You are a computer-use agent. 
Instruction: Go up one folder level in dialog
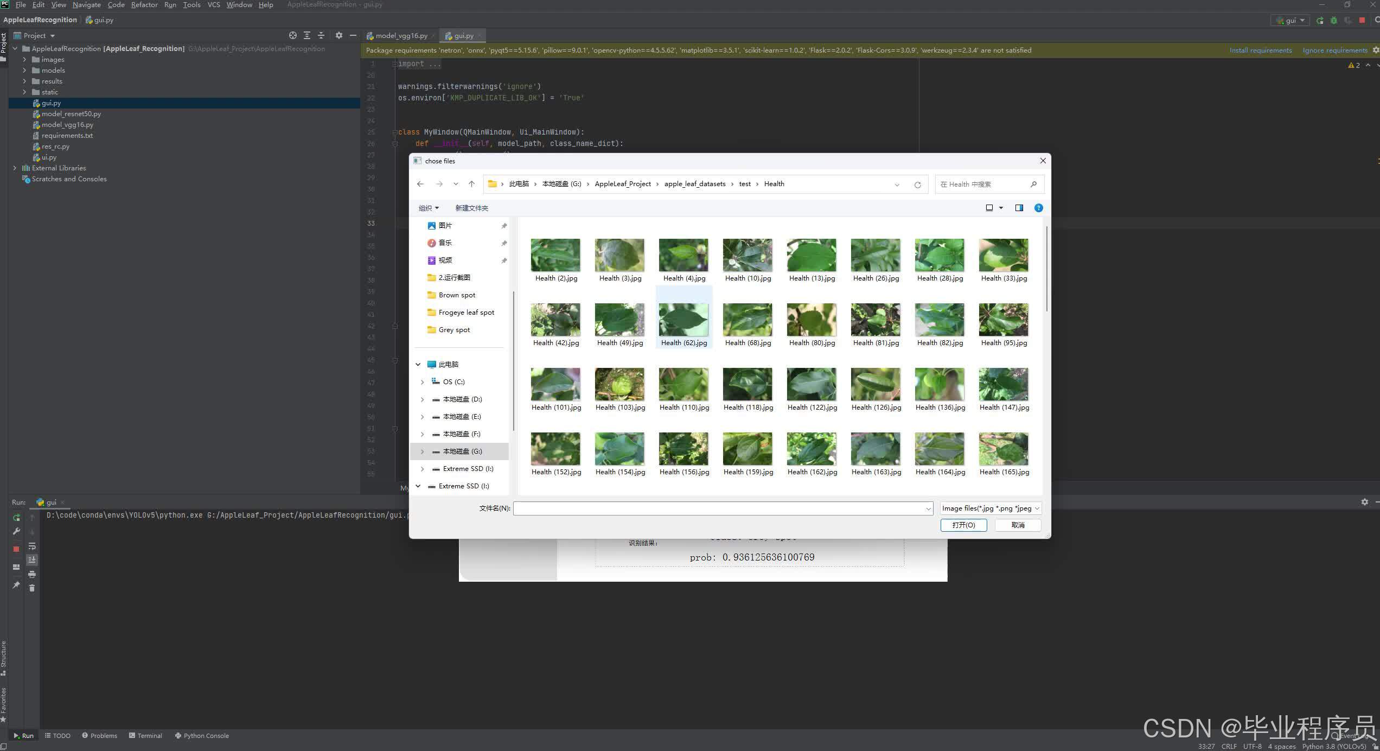471,184
